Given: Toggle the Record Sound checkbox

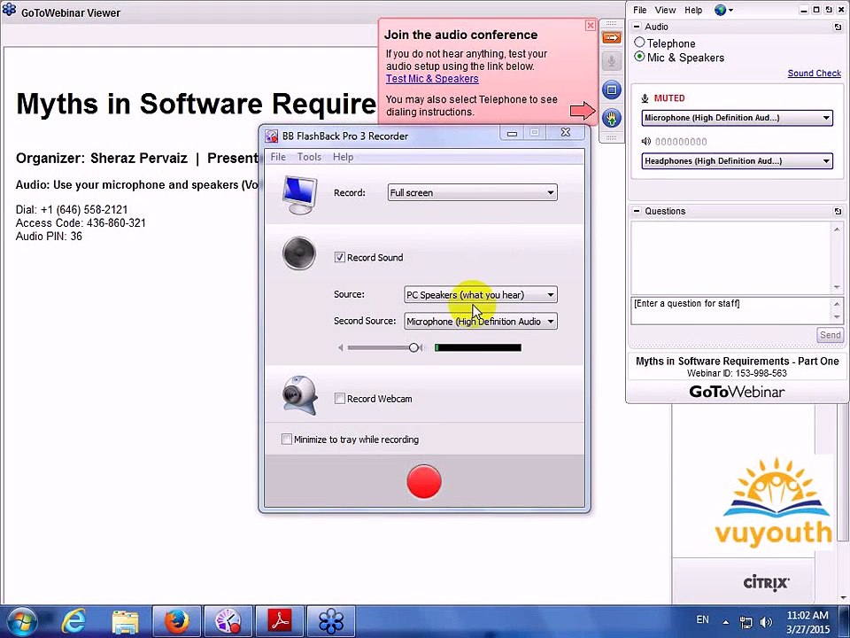Looking at the screenshot, I should [339, 257].
